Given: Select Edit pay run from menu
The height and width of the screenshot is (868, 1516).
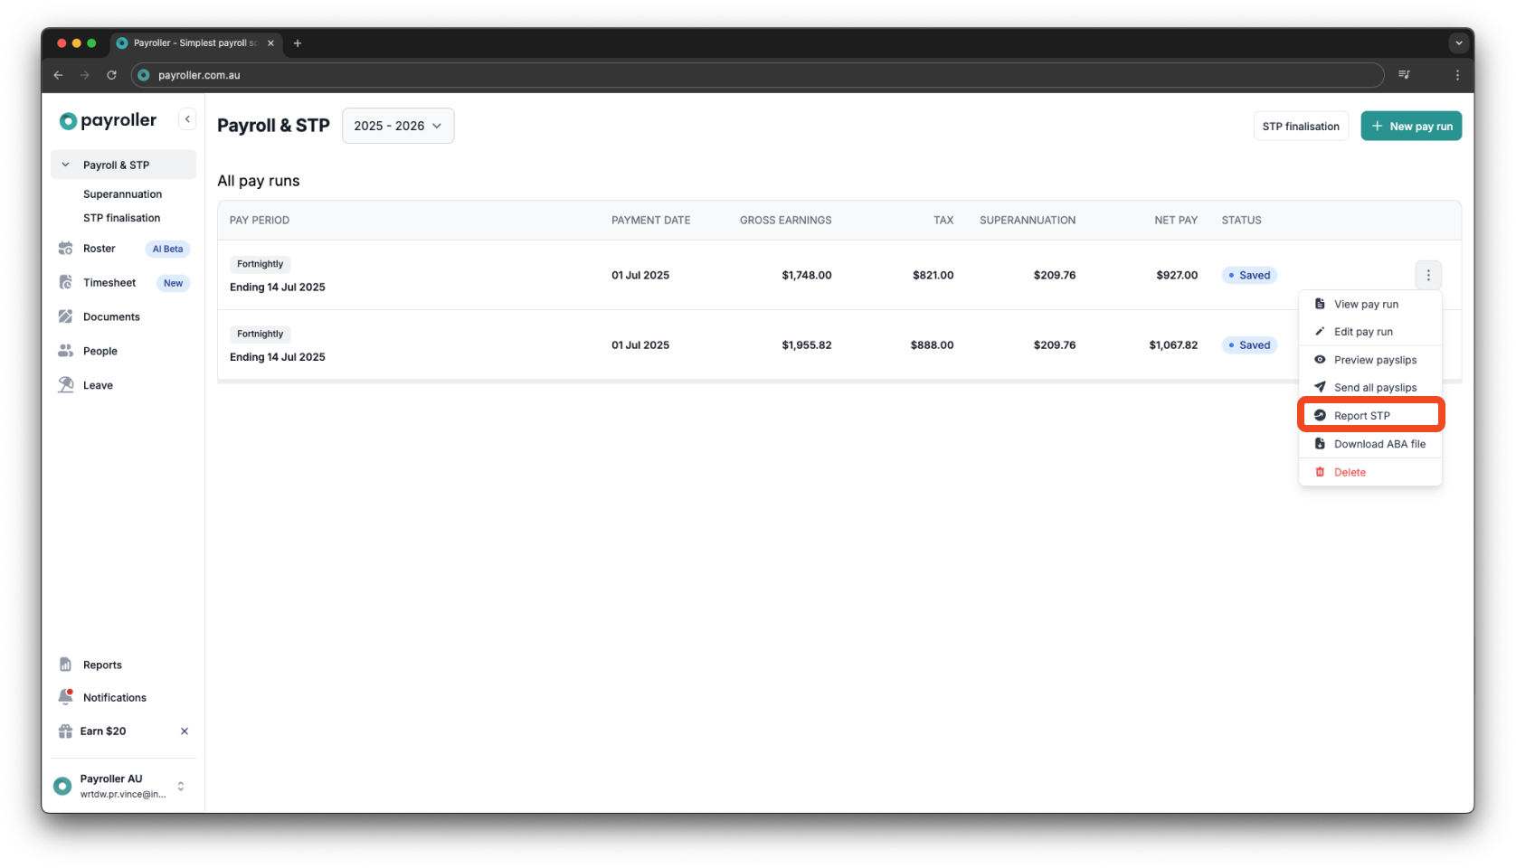Looking at the screenshot, I should pos(1370,332).
